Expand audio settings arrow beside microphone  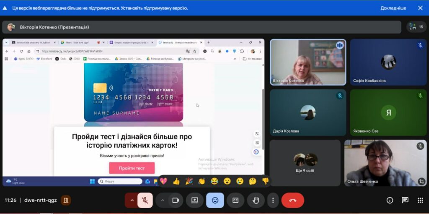132,201
